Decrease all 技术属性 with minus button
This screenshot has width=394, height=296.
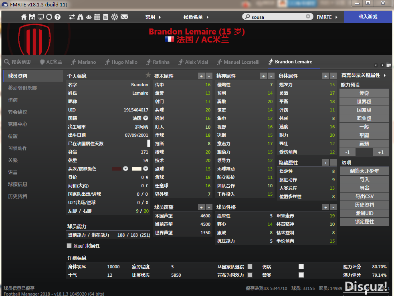coord(209,76)
